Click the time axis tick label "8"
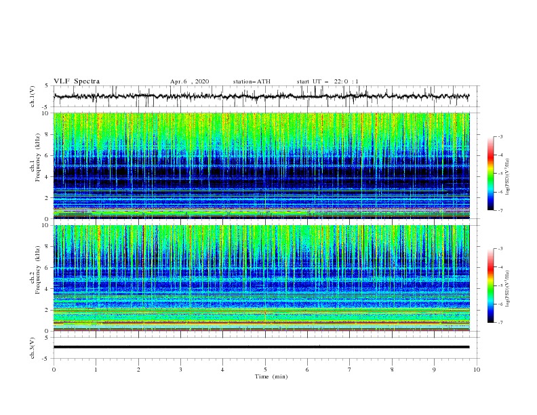The width and height of the screenshot is (537, 415). coord(392,370)
